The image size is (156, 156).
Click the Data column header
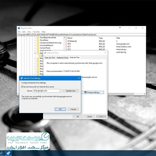(x=118, y=38)
